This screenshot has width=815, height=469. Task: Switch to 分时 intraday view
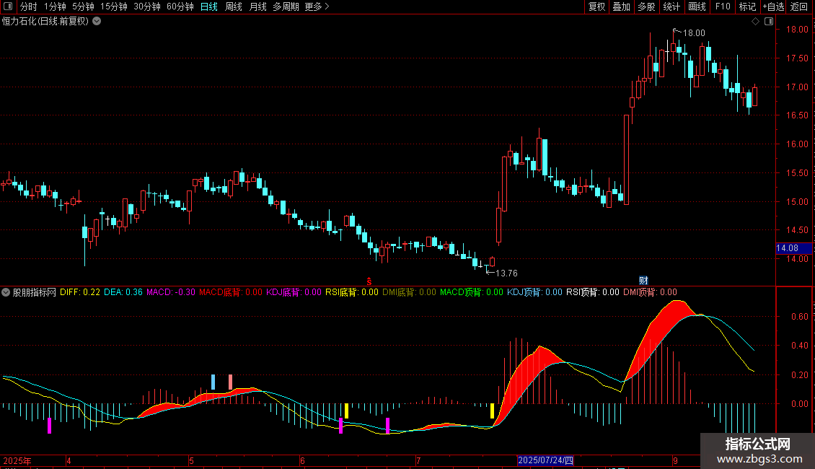pos(29,6)
